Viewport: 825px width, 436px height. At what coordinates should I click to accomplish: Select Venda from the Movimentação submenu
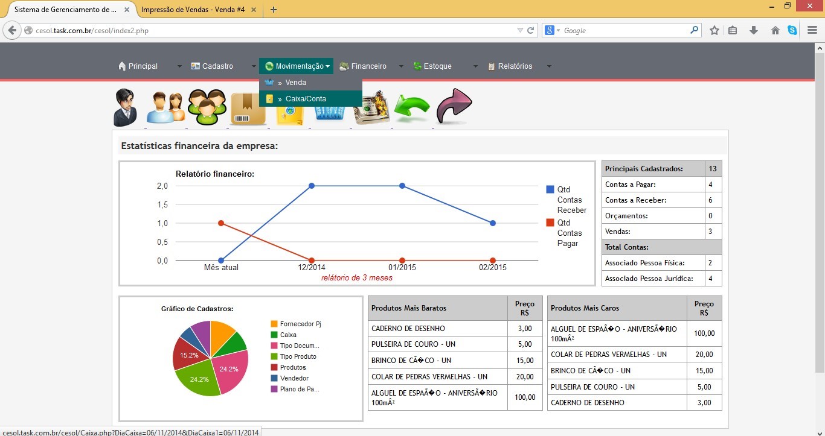[295, 83]
